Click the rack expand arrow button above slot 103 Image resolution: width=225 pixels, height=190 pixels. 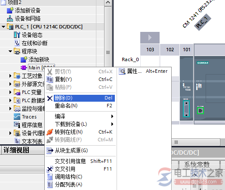tap(150, 37)
